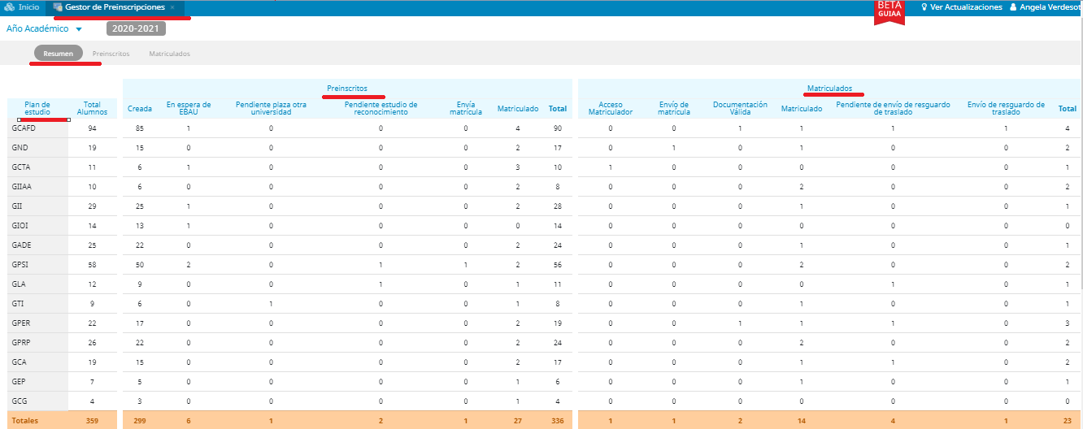Select the GCAFD study plan row
This screenshot has width=1083, height=429.
(21, 128)
